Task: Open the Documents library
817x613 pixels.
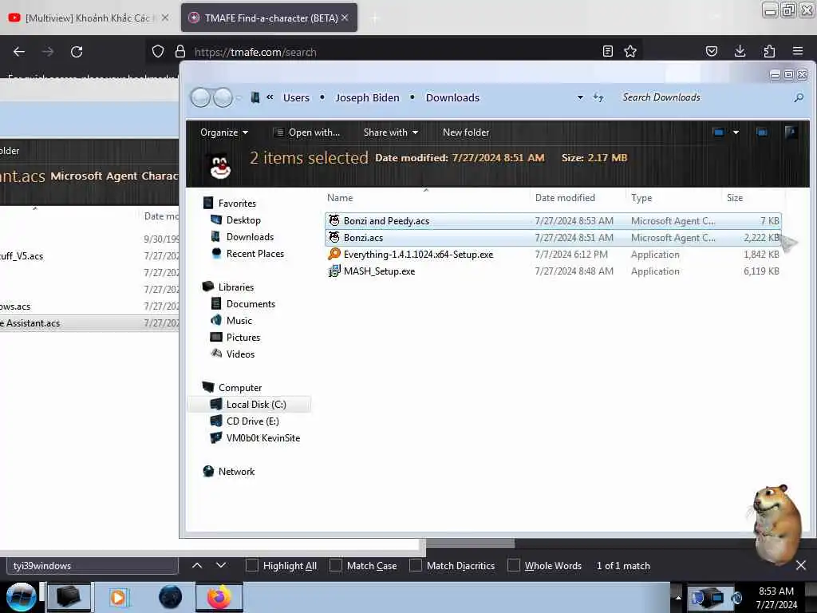Action: 251,304
